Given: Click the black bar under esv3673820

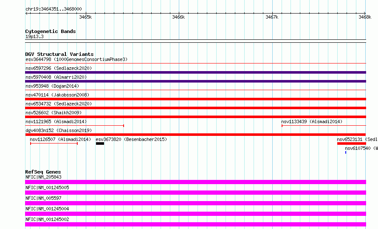Looking at the screenshot, I should click(x=100, y=143).
